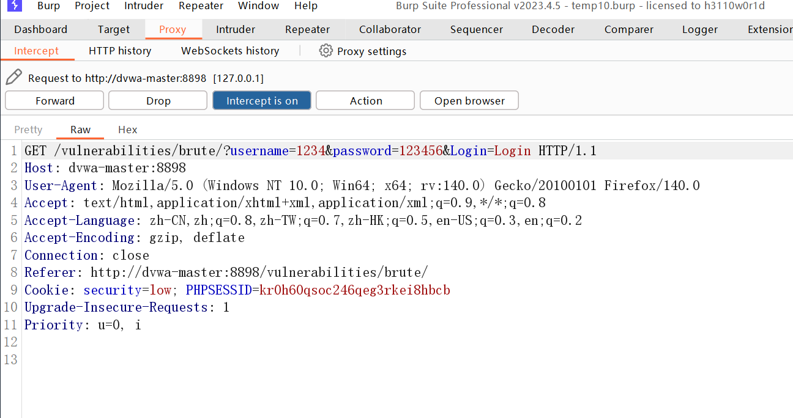Click the password value 123456
This screenshot has width=793, height=418.
[x=421, y=151]
